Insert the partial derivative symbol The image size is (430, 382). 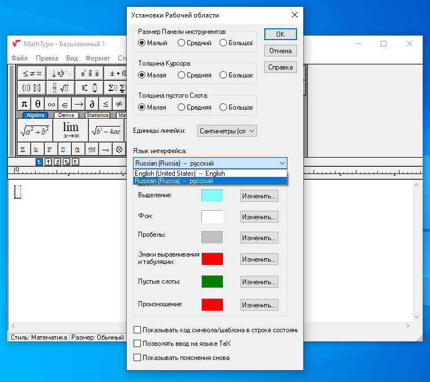tap(92, 104)
